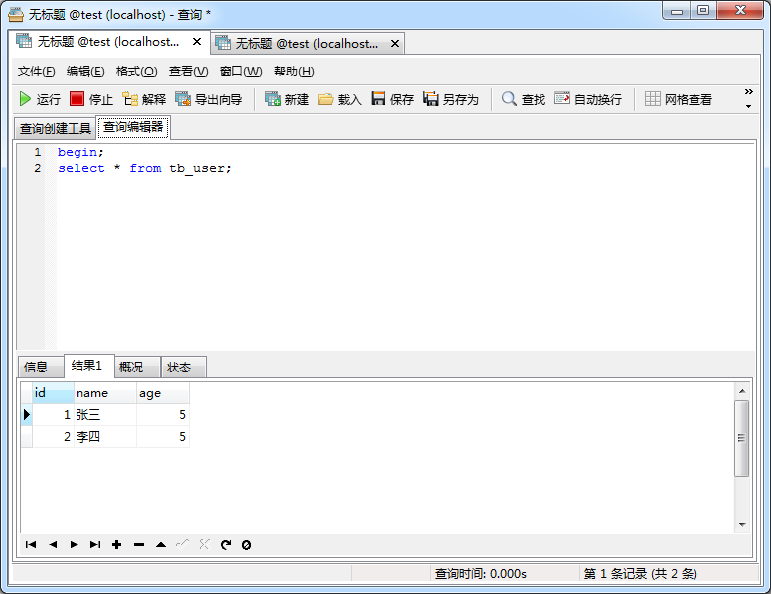
Task: Go to next record
Action: [x=74, y=544]
